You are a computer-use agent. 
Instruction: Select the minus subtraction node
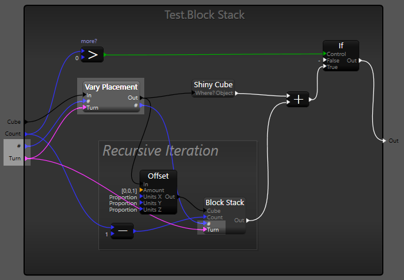click(x=122, y=231)
